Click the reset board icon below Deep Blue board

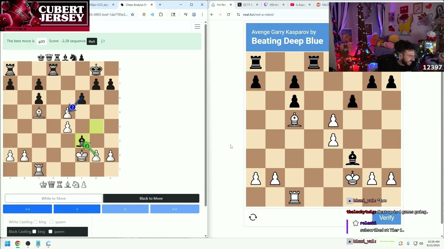click(253, 217)
